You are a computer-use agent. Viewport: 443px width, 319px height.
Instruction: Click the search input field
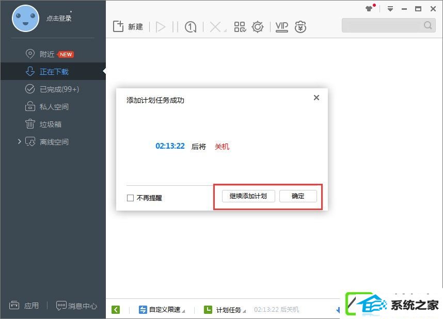coord(382,25)
